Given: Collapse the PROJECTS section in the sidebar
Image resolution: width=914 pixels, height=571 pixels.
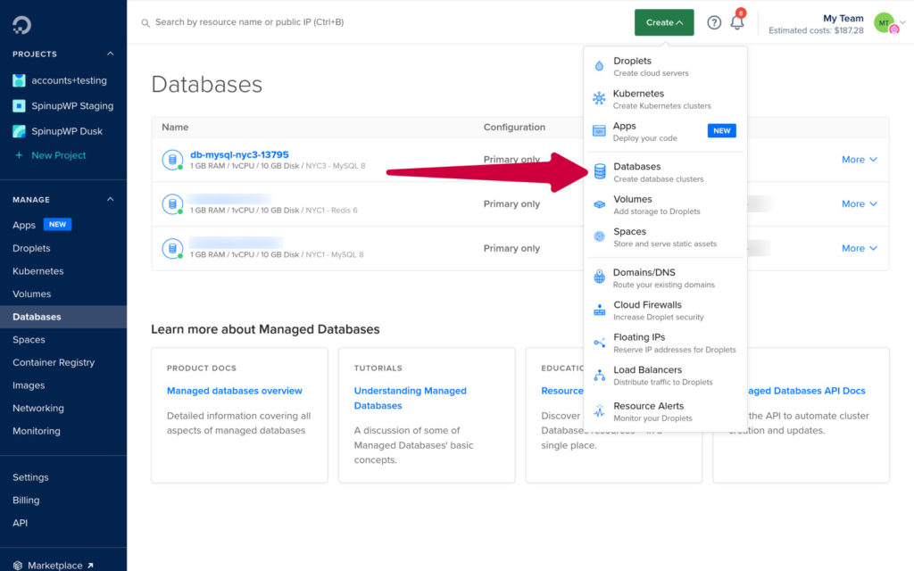Looking at the screenshot, I should pyautogui.click(x=111, y=54).
